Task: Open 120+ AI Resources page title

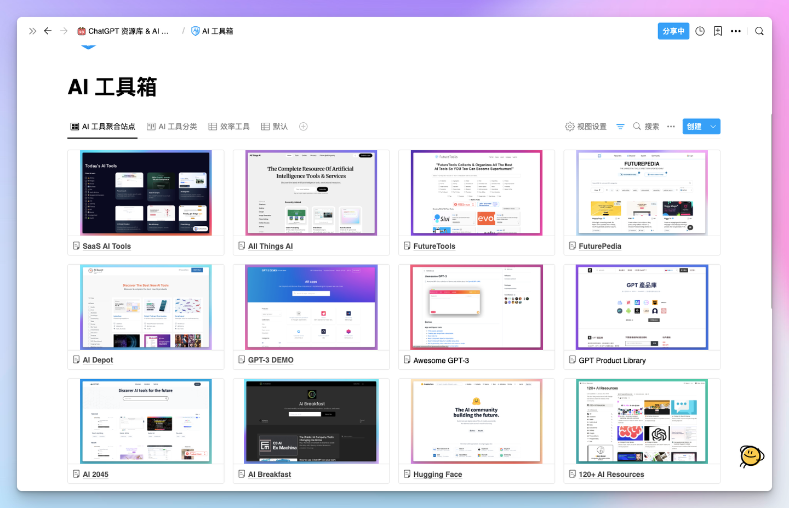Action: coord(611,474)
